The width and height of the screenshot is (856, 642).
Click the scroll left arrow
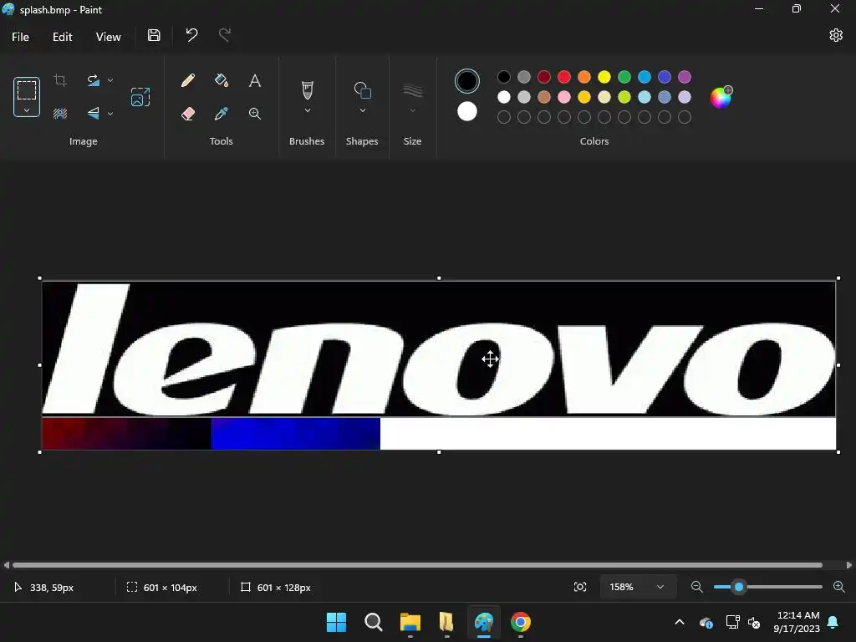(6, 565)
